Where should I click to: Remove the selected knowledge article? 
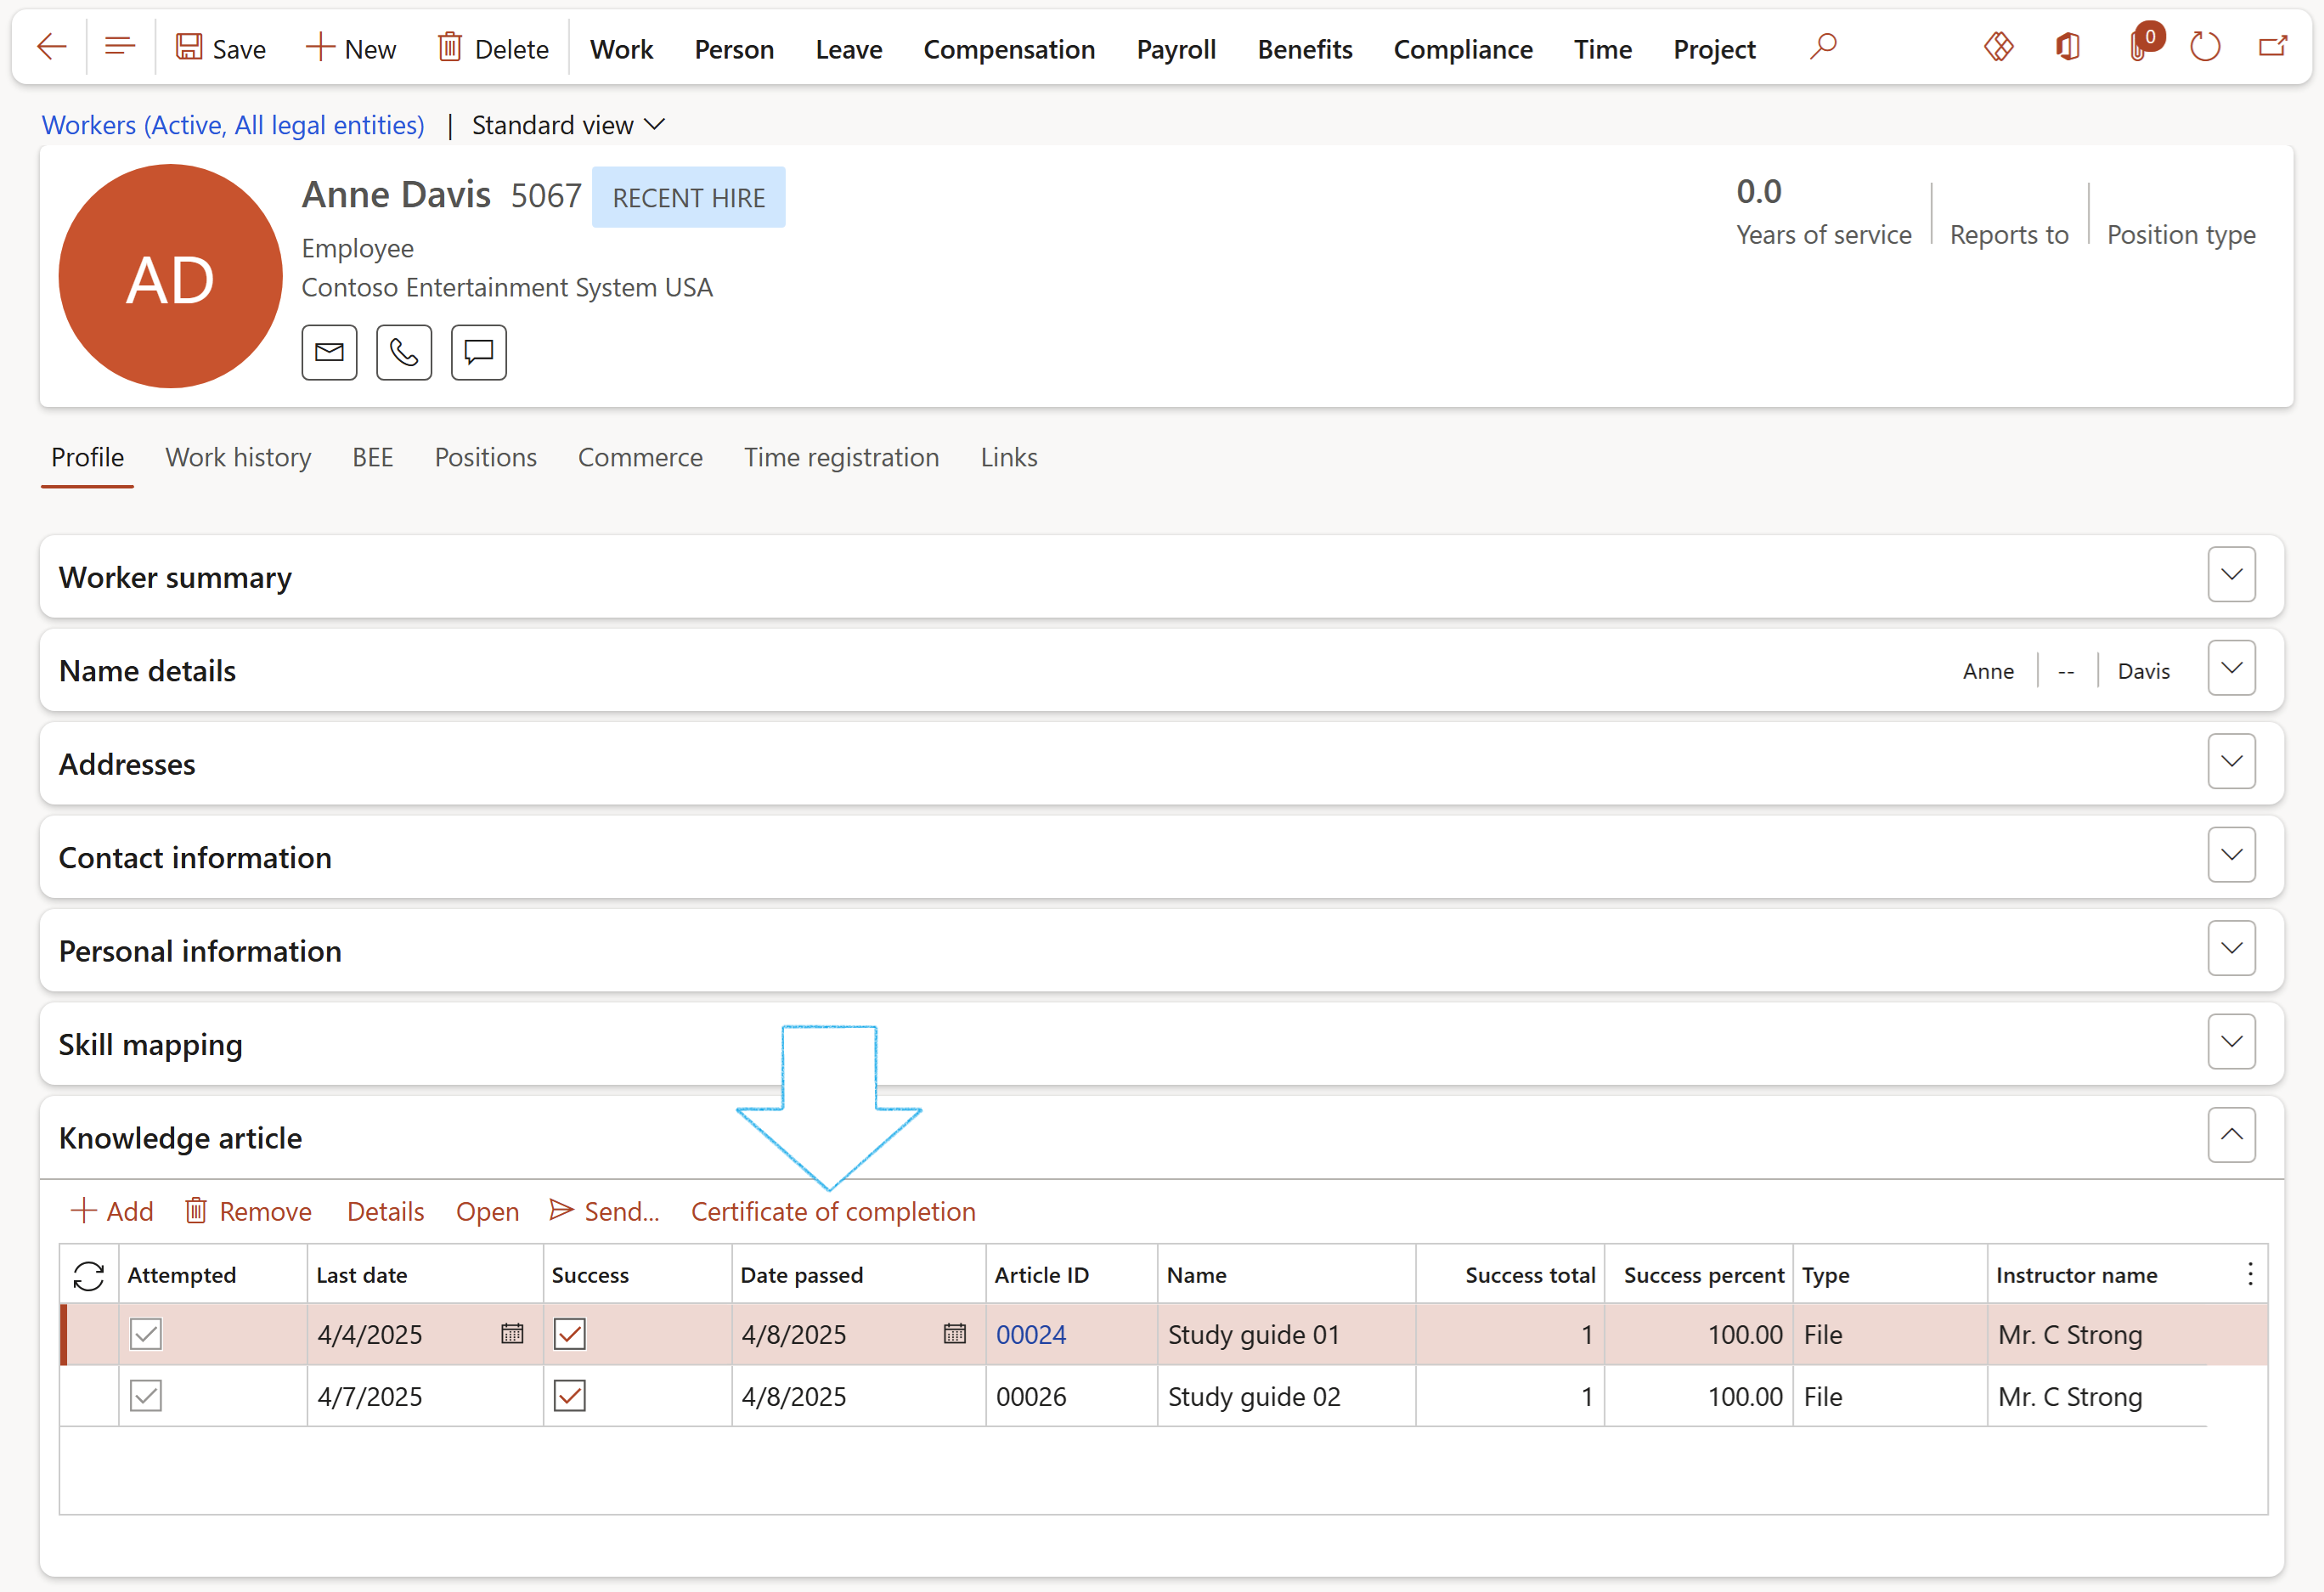[x=248, y=1211]
